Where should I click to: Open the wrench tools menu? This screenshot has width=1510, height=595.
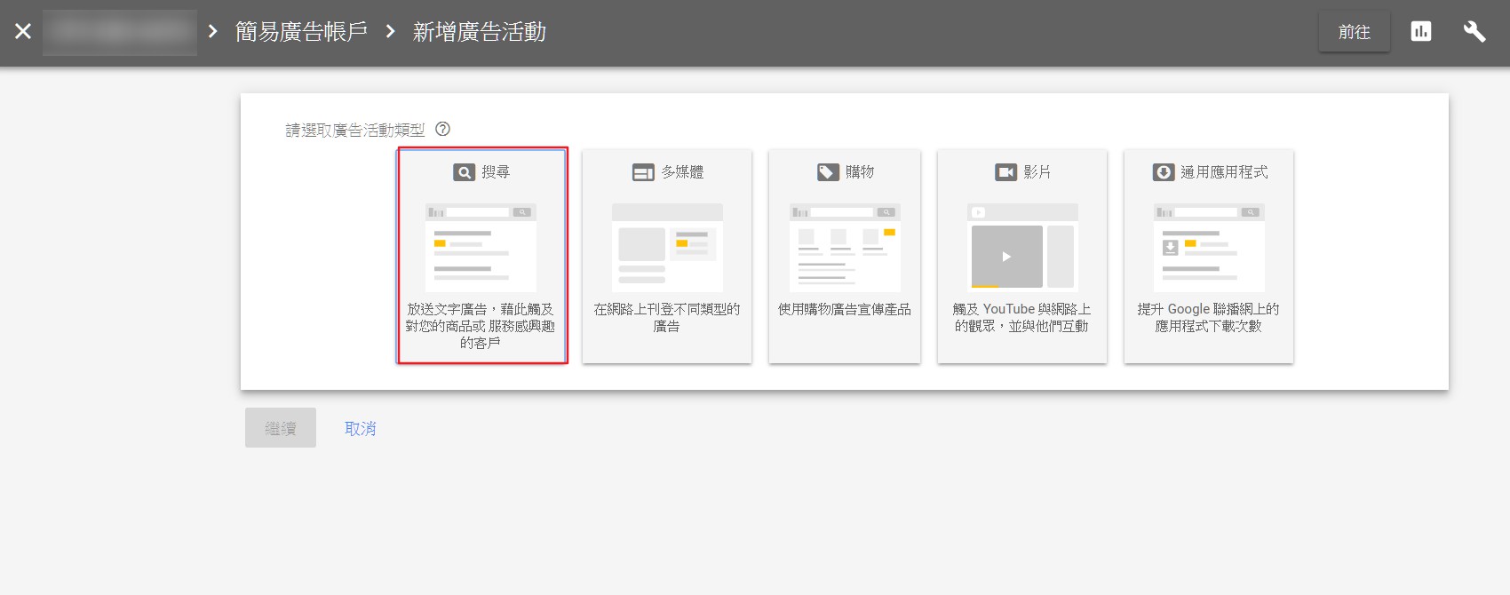point(1474,32)
